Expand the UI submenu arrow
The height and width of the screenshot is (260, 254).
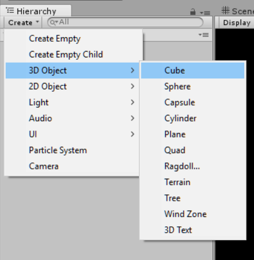pyautogui.click(x=133, y=134)
